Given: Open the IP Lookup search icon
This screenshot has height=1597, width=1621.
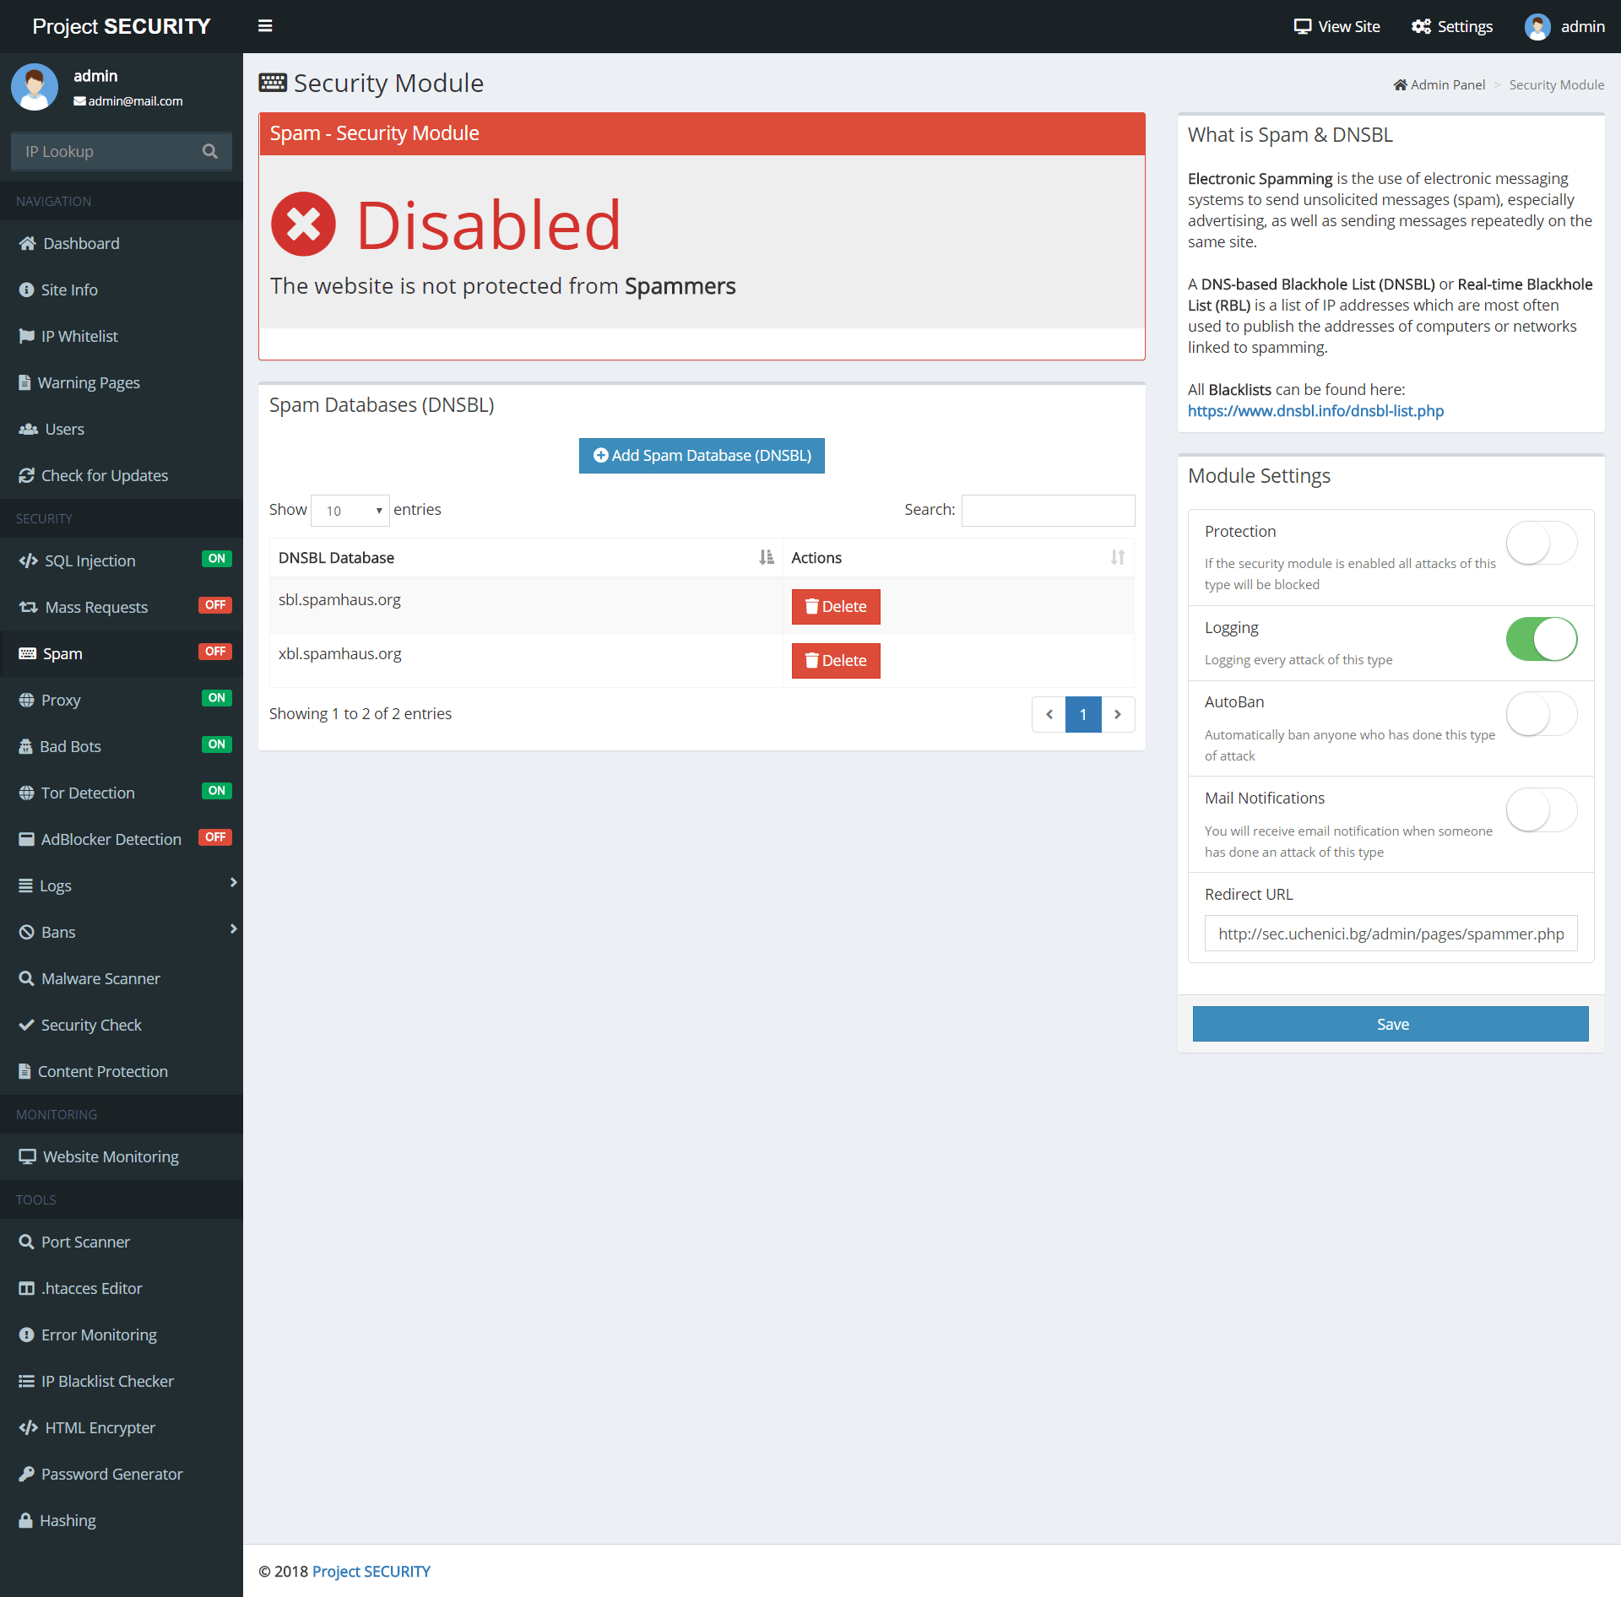Looking at the screenshot, I should point(210,151).
